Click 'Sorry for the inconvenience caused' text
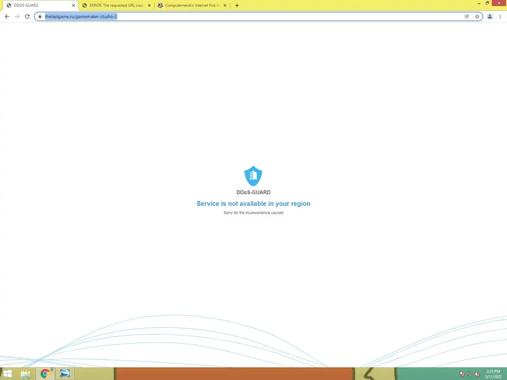This screenshot has height=380, width=507. coord(253,213)
